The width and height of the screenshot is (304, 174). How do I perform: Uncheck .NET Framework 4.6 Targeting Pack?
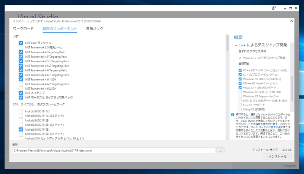(21, 70)
